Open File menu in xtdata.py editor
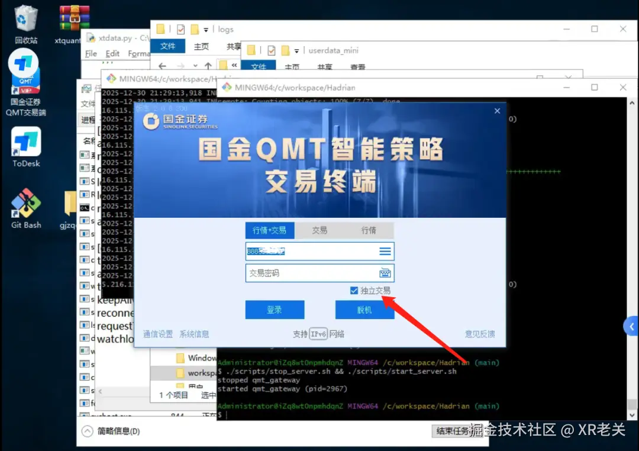This screenshot has height=451, width=639. [x=91, y=53]
